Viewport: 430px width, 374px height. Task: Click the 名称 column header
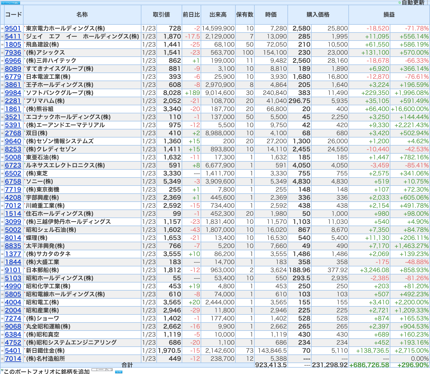click(x=82, y=15)
